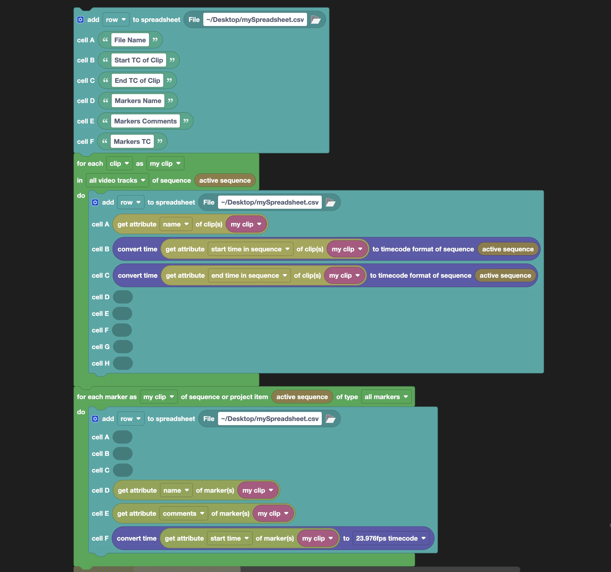611x572 pixels.
Task: Open folder icon in clip loop File block
Action: (330, 202)
